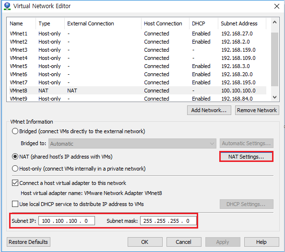Sort by External Connection column header

103,23
